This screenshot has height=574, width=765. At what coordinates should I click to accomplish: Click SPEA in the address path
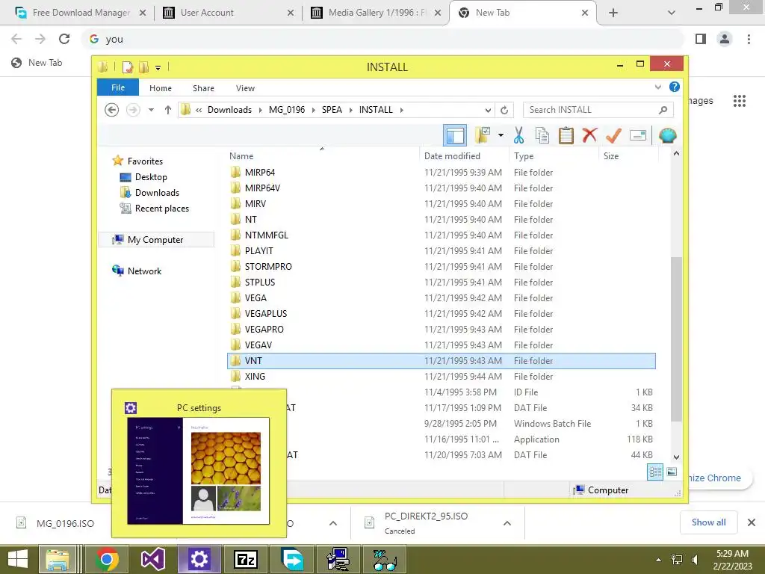(x=332, y=110)
